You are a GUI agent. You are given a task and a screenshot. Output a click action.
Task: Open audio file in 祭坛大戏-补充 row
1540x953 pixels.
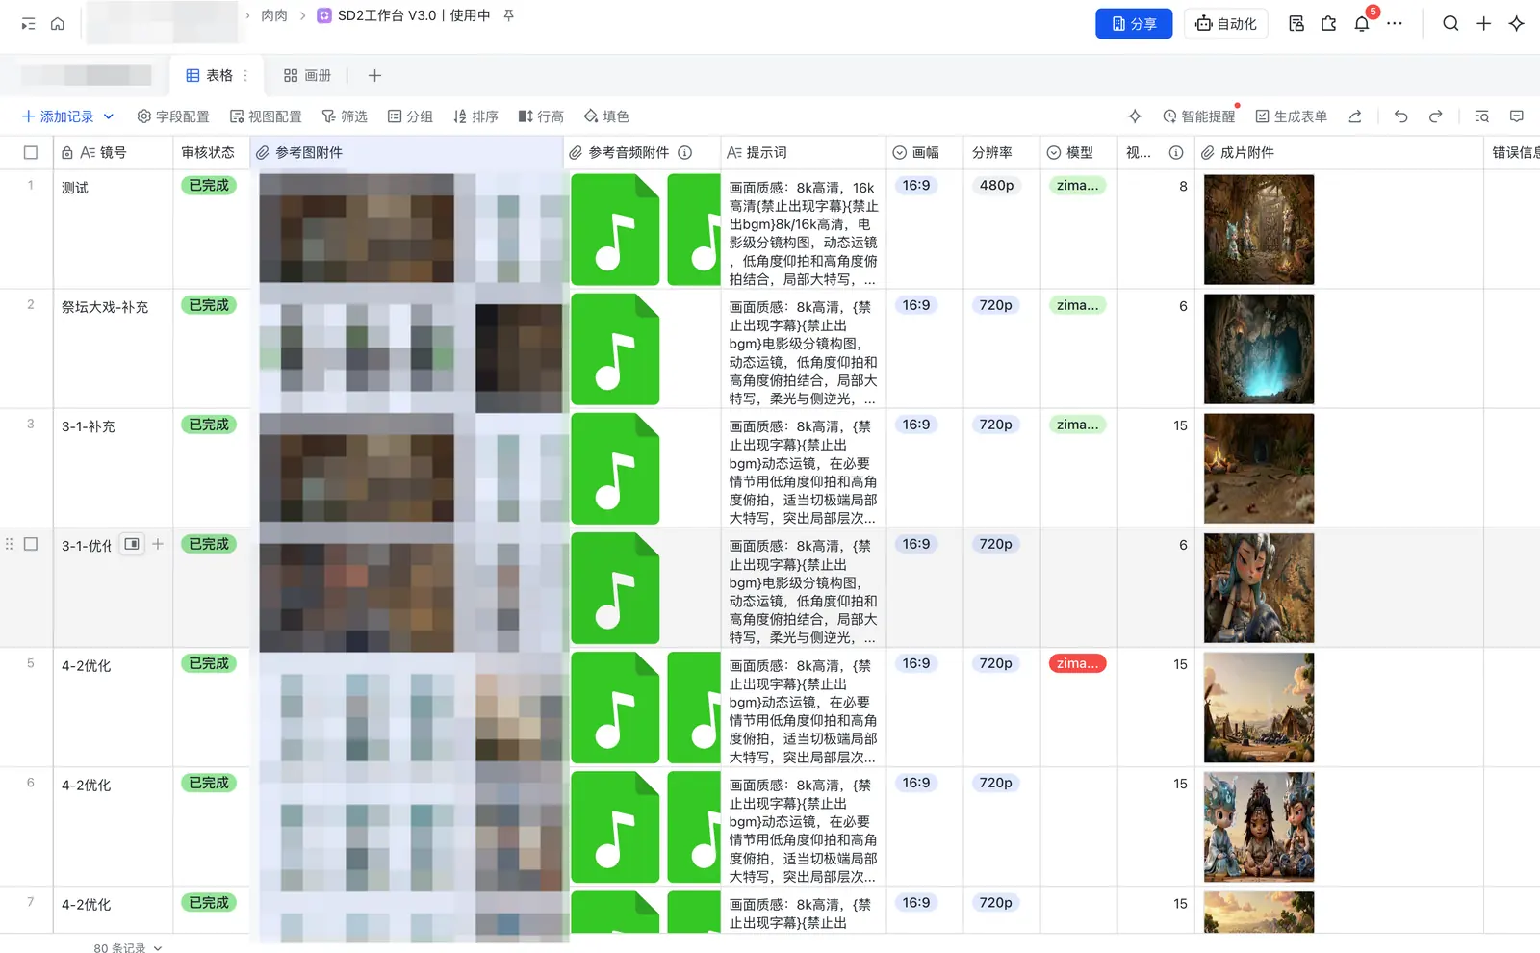click(615, 349)
